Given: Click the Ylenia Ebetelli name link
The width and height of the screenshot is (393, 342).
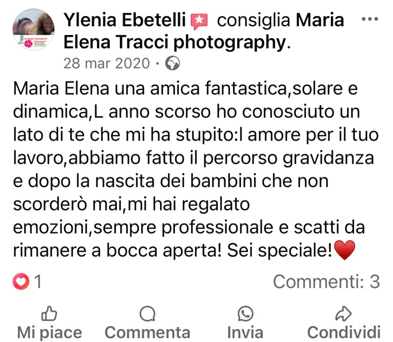Looking at the screenshot, I should pyautogui.click(x=125, y=20).
